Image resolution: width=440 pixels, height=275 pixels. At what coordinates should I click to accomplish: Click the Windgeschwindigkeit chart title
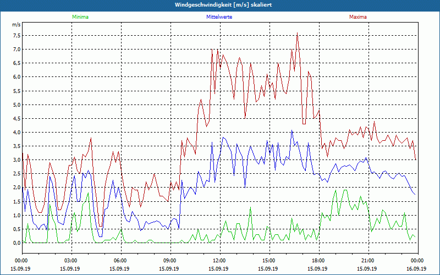(223, 5)
